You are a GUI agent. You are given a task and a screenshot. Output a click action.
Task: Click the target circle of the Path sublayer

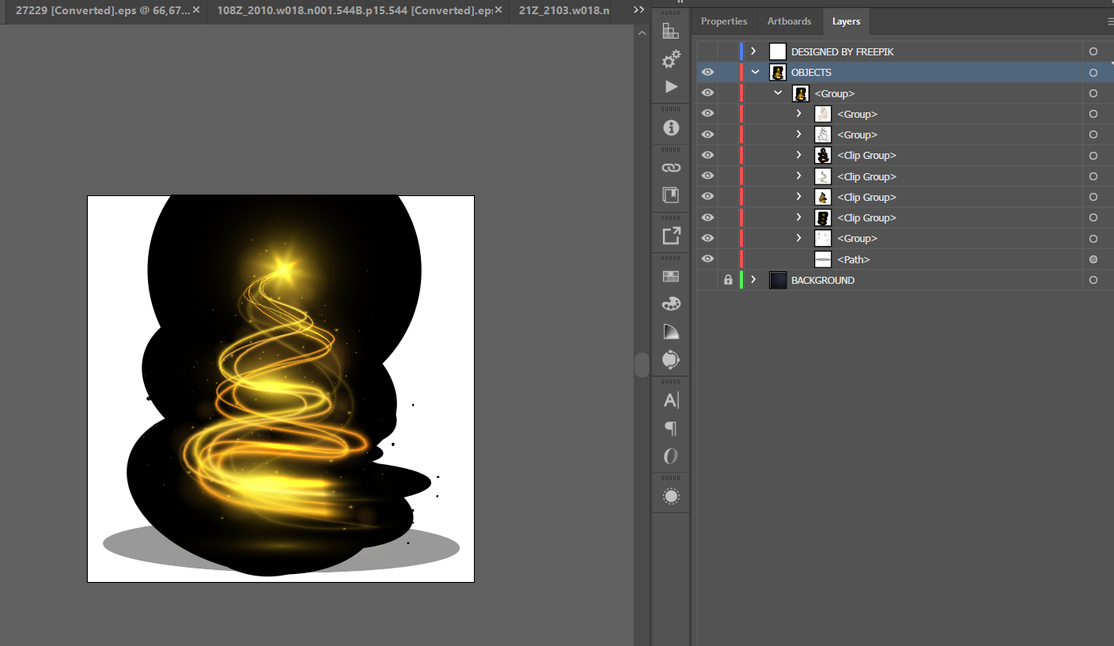pyautogui.click(x=1093, y=259)
